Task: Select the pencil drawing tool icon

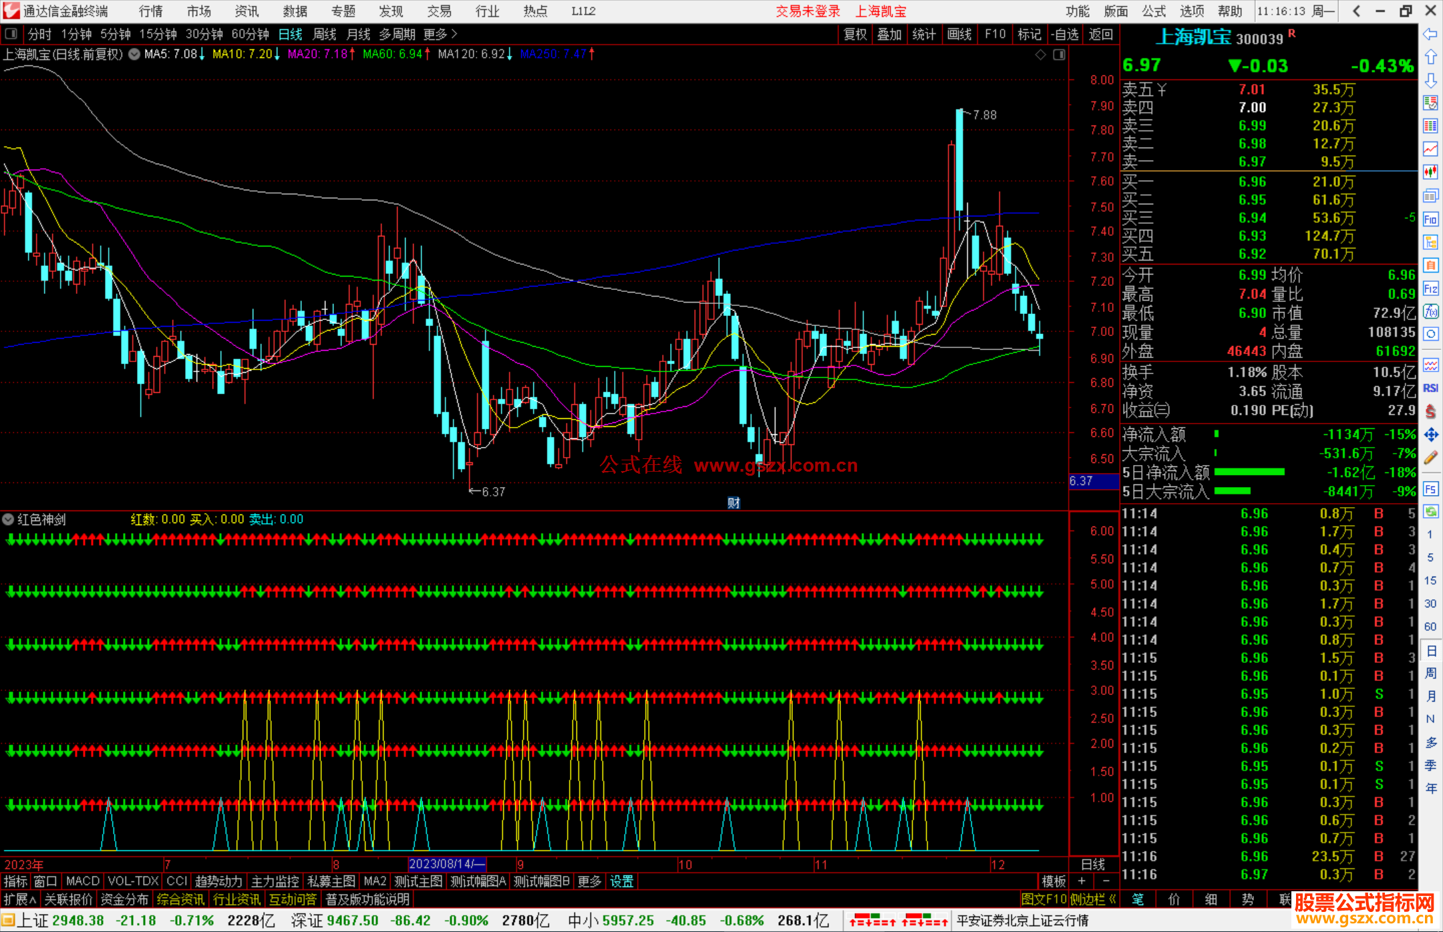Action: tap(1430, 458)
